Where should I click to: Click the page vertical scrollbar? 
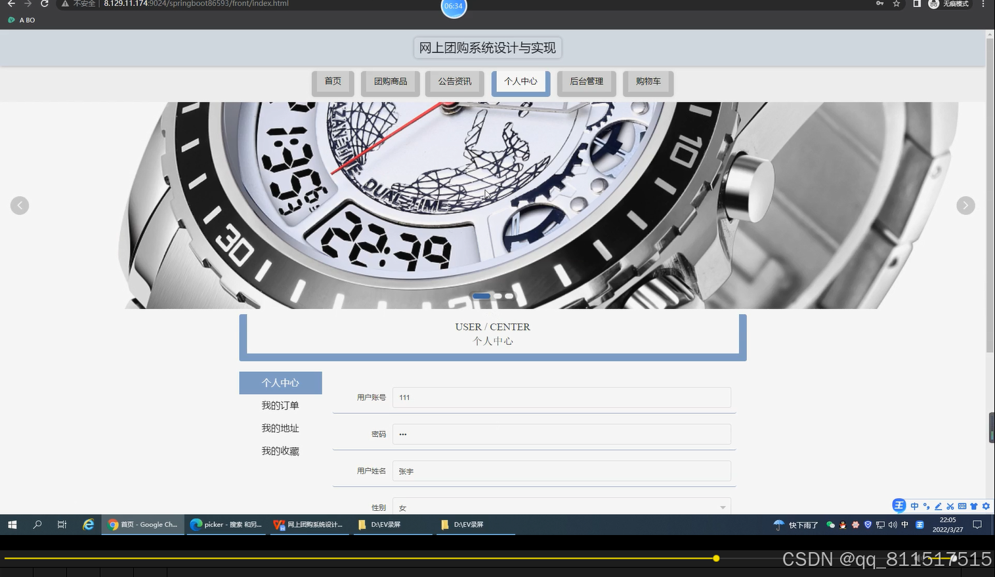(x=990, y=195)
